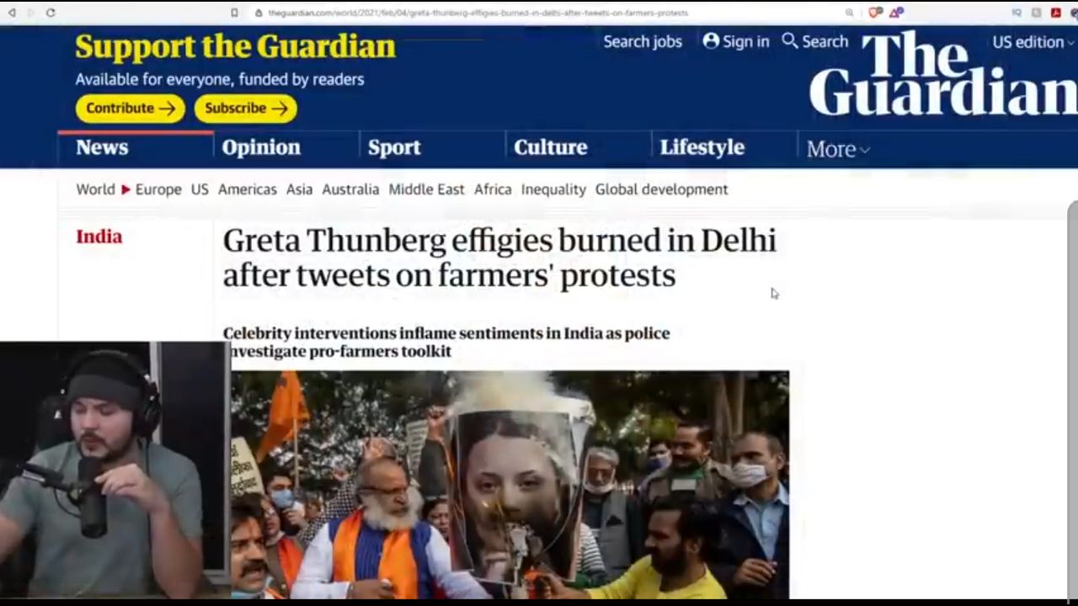Screen dimensions: 1078x606
Task: Click the address bar URL field
Action: (539, 13)
